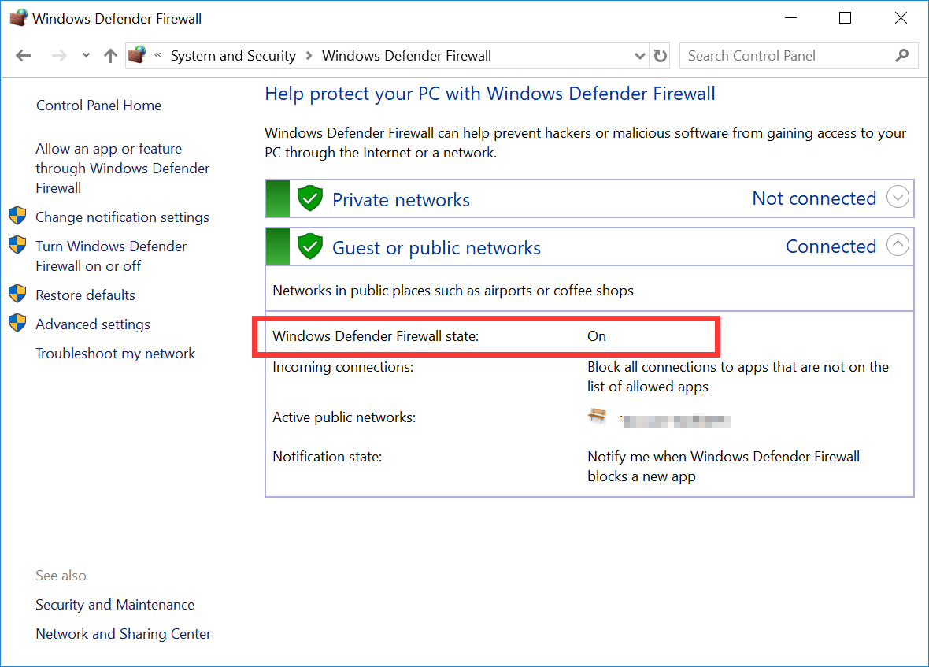This screenshot has height=667, width=929.
Task: Open Network and Sharing Center
Action: pos(123,633)
